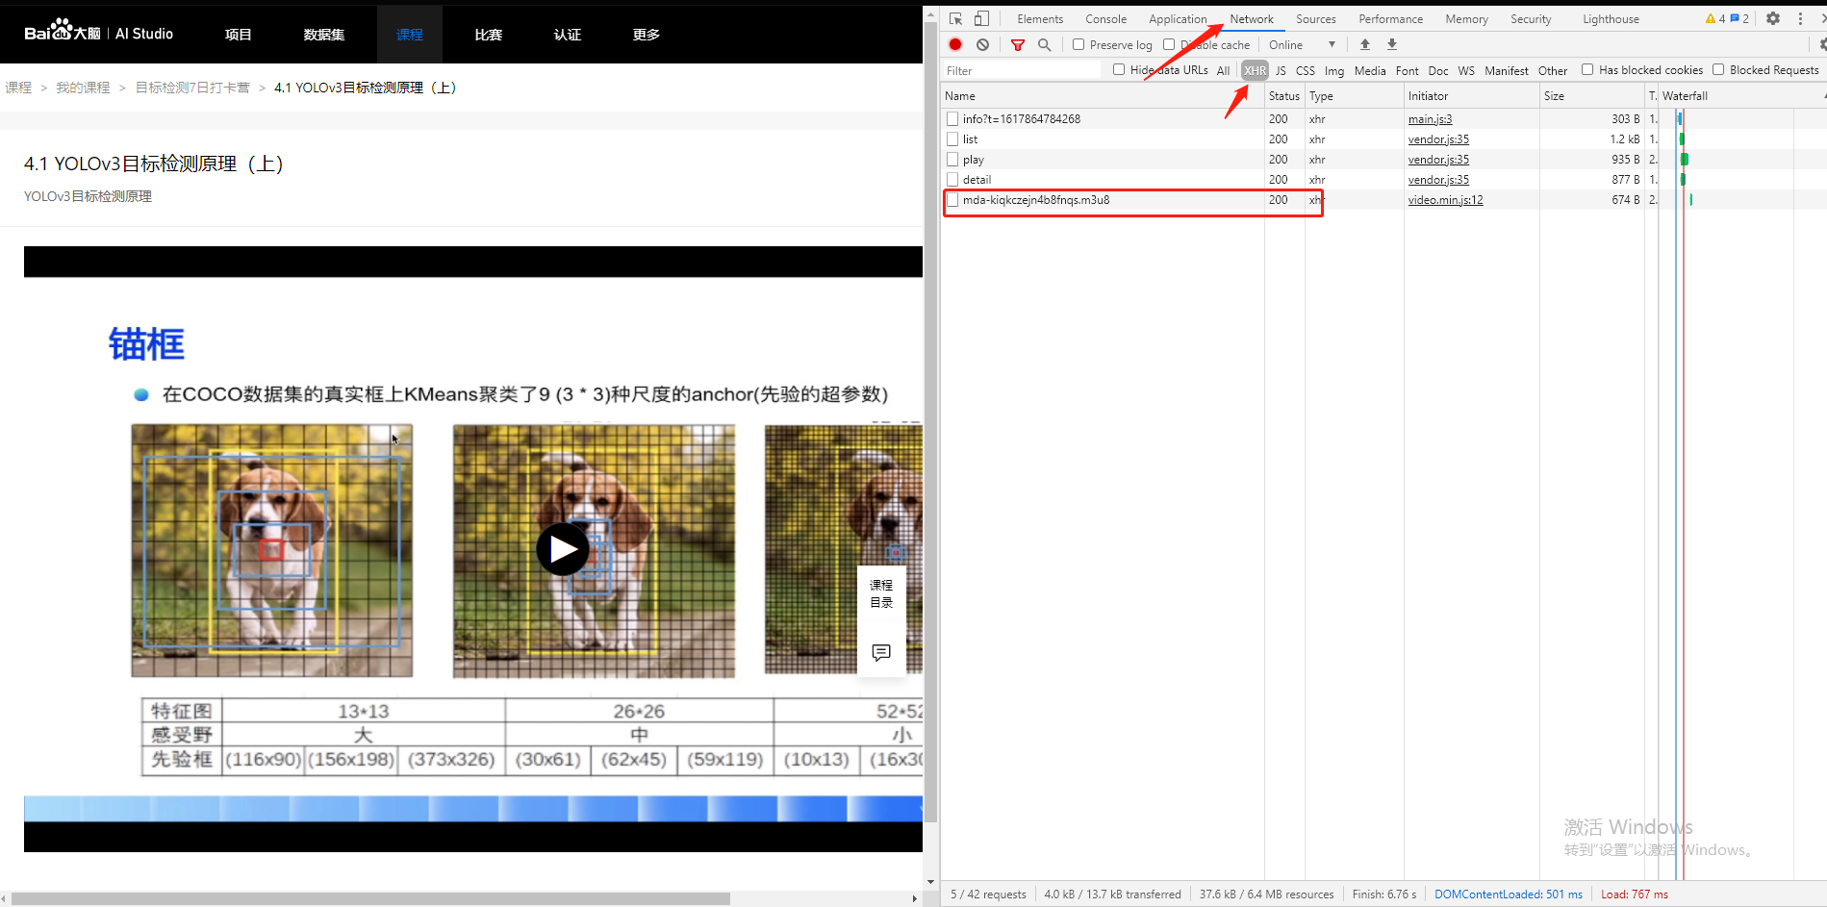The width and height of the screenshot is (1827, 907).
Task: Enable the Preserve log checkbox
Action: pos(1078,44)
